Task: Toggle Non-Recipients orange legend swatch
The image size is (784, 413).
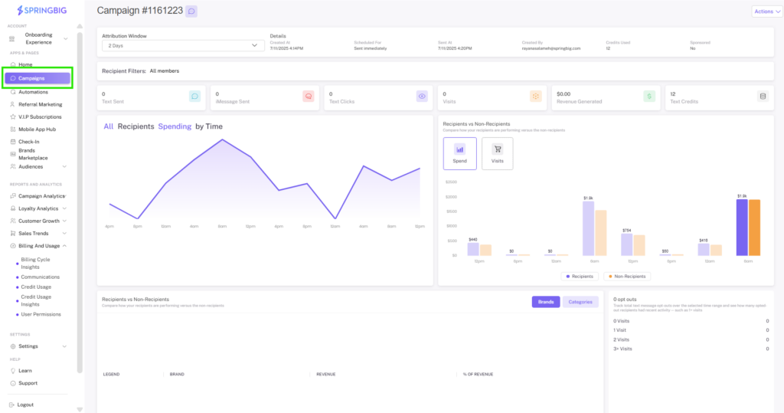Action: pyautogui.click(x=610, y=277)
